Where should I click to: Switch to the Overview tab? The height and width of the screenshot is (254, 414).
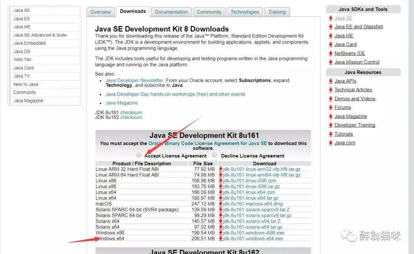click(x=100, y=12)
